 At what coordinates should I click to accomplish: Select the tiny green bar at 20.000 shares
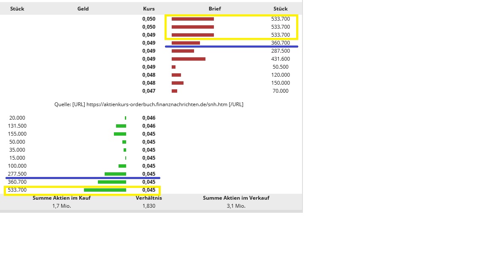tap(126, 118)
